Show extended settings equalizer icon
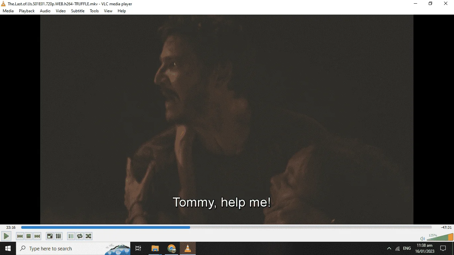The image size is (454, 255). coord(58,236)
